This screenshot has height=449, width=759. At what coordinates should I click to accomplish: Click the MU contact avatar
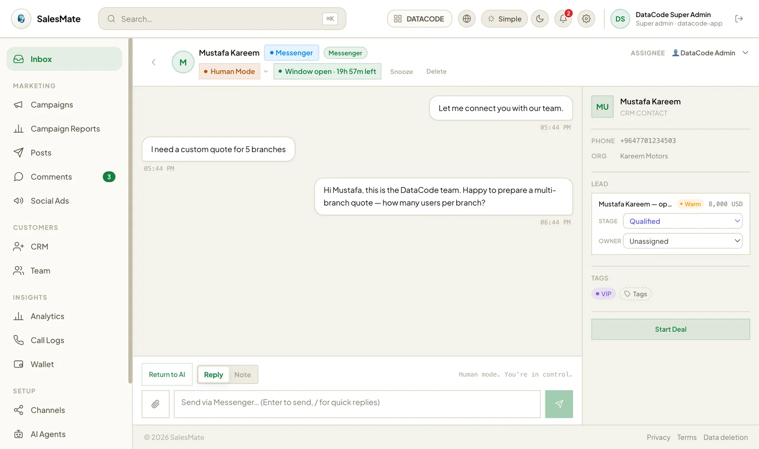[602, 107]
